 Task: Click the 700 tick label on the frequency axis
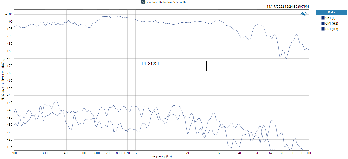click(109, 153)
